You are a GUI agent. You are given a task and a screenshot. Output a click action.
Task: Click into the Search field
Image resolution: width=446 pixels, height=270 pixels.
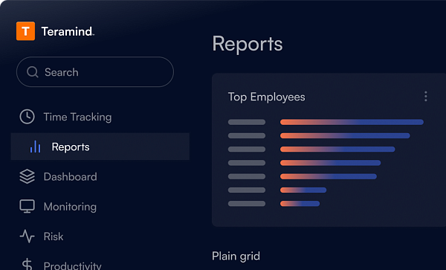(x=95, y=72)
